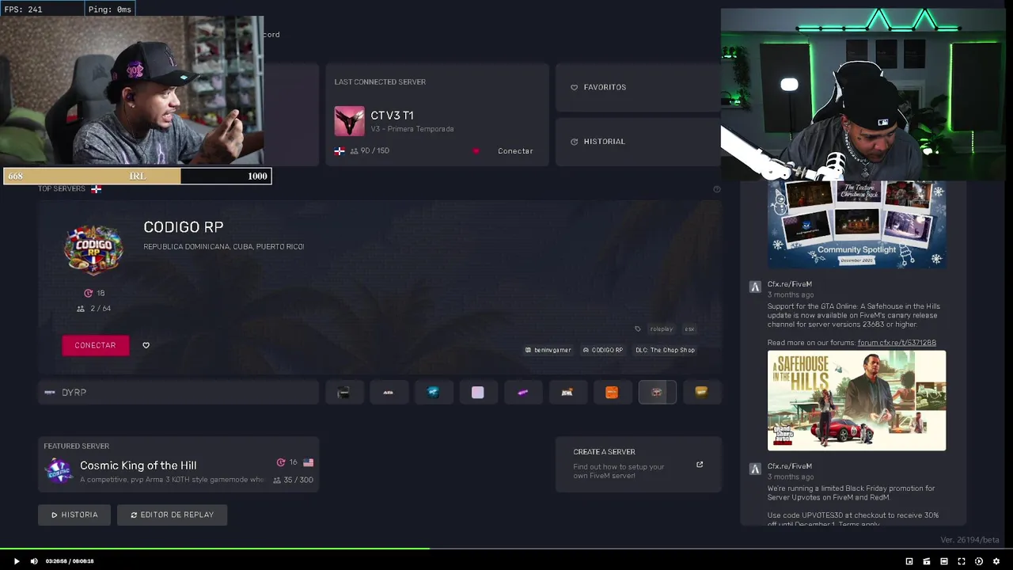Click Conectar for the CTV3 T1 server

[x=515, y=151]
